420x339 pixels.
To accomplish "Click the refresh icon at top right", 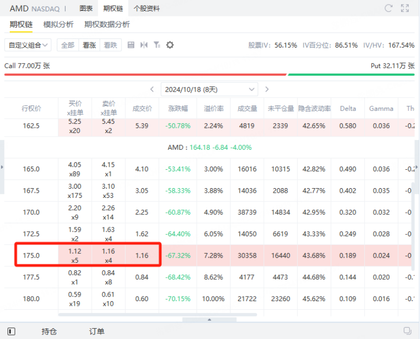I will point(388,8).
